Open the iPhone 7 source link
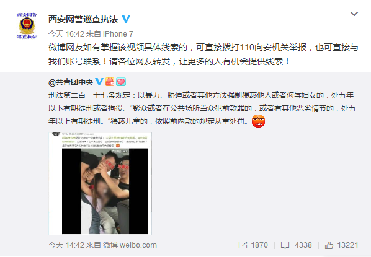The image size is (371, 257). point(118,34)
